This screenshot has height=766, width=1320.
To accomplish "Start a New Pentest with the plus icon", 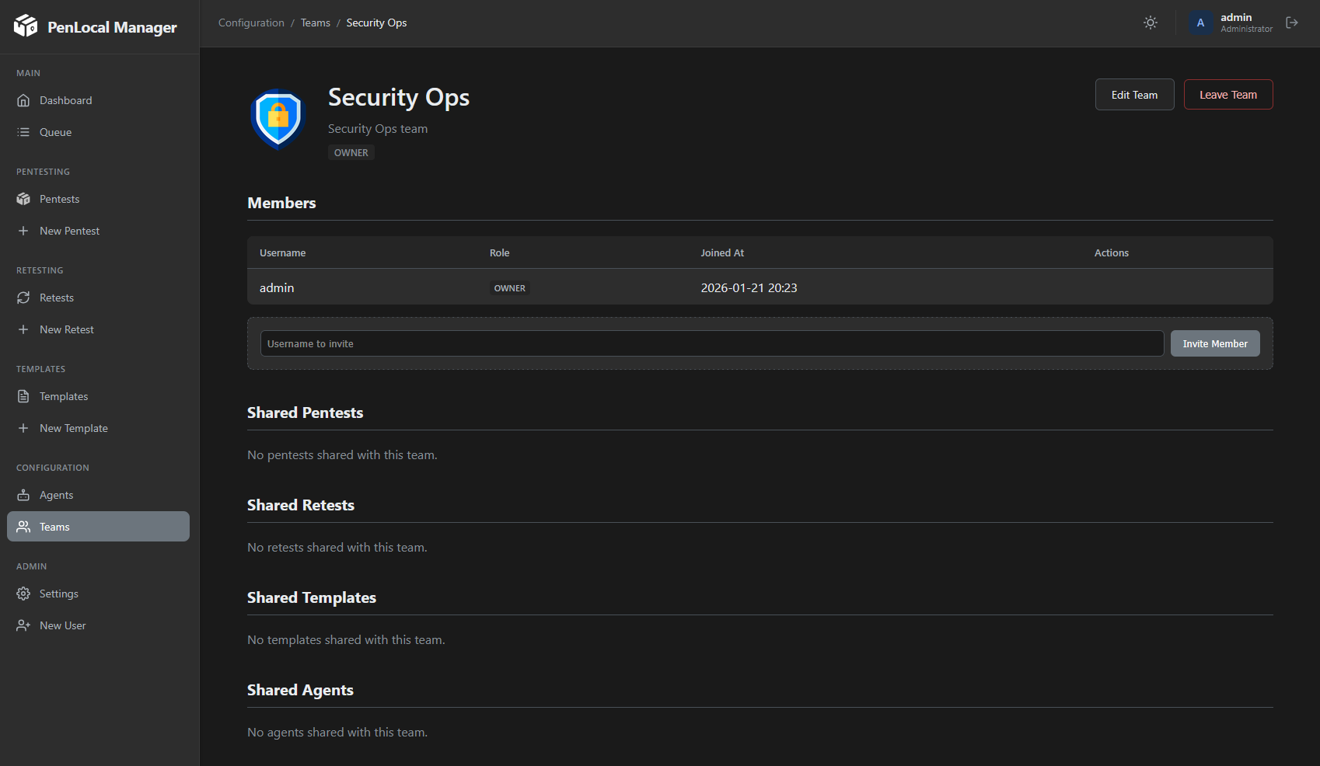I will pos(24,230).
